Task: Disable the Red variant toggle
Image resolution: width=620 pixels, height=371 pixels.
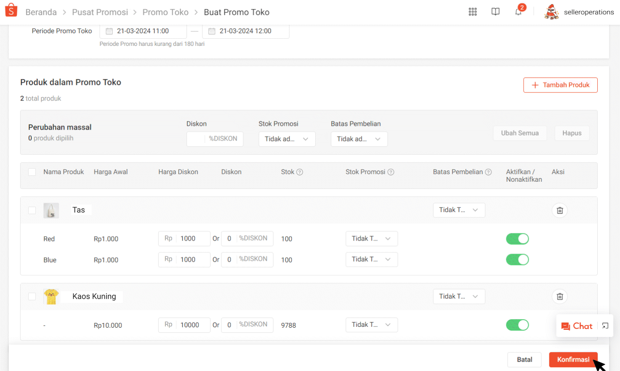Action: coord(517,239)
